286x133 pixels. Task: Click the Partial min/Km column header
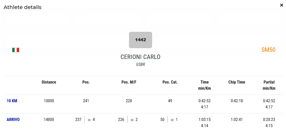pos(269,85)
